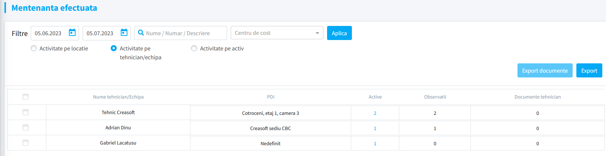Tick the Tehnic Creasoft row checkbox
606x156 pixels.
point(26,112)
